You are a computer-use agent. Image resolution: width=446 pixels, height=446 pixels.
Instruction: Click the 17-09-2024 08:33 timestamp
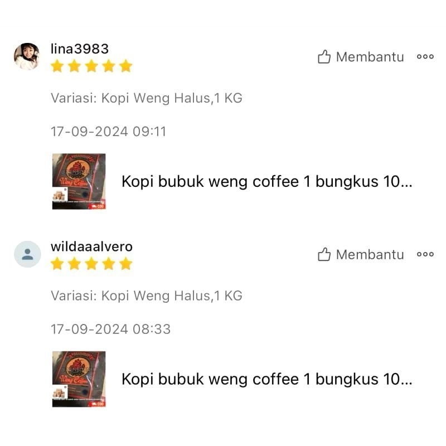[110, 329]
